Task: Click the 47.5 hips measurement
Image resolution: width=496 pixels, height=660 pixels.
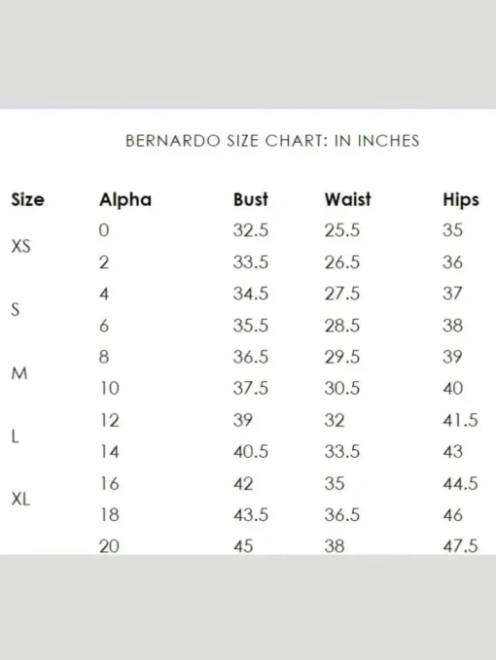Action: (x=461, y=546)
